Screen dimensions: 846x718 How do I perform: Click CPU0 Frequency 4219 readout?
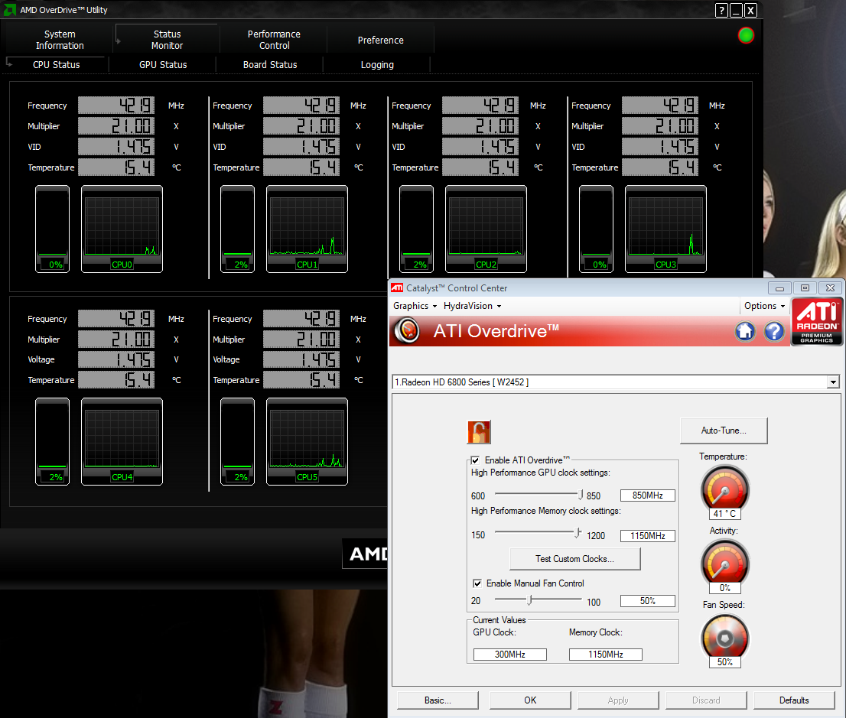pyautogui.click(x=116, y=106)
